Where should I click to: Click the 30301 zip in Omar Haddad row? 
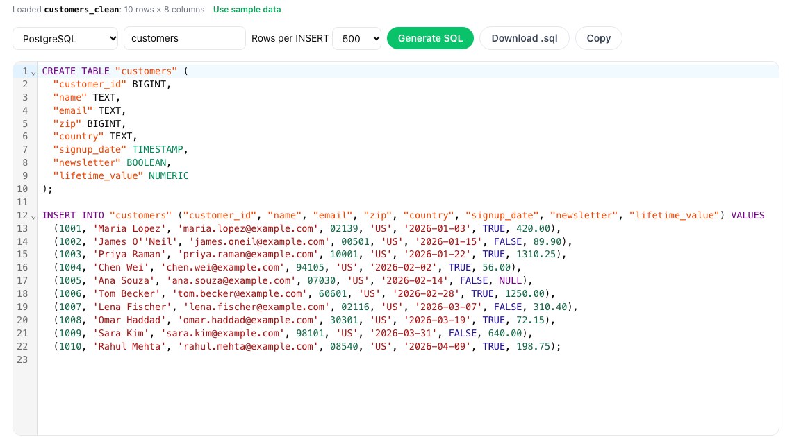343,320
